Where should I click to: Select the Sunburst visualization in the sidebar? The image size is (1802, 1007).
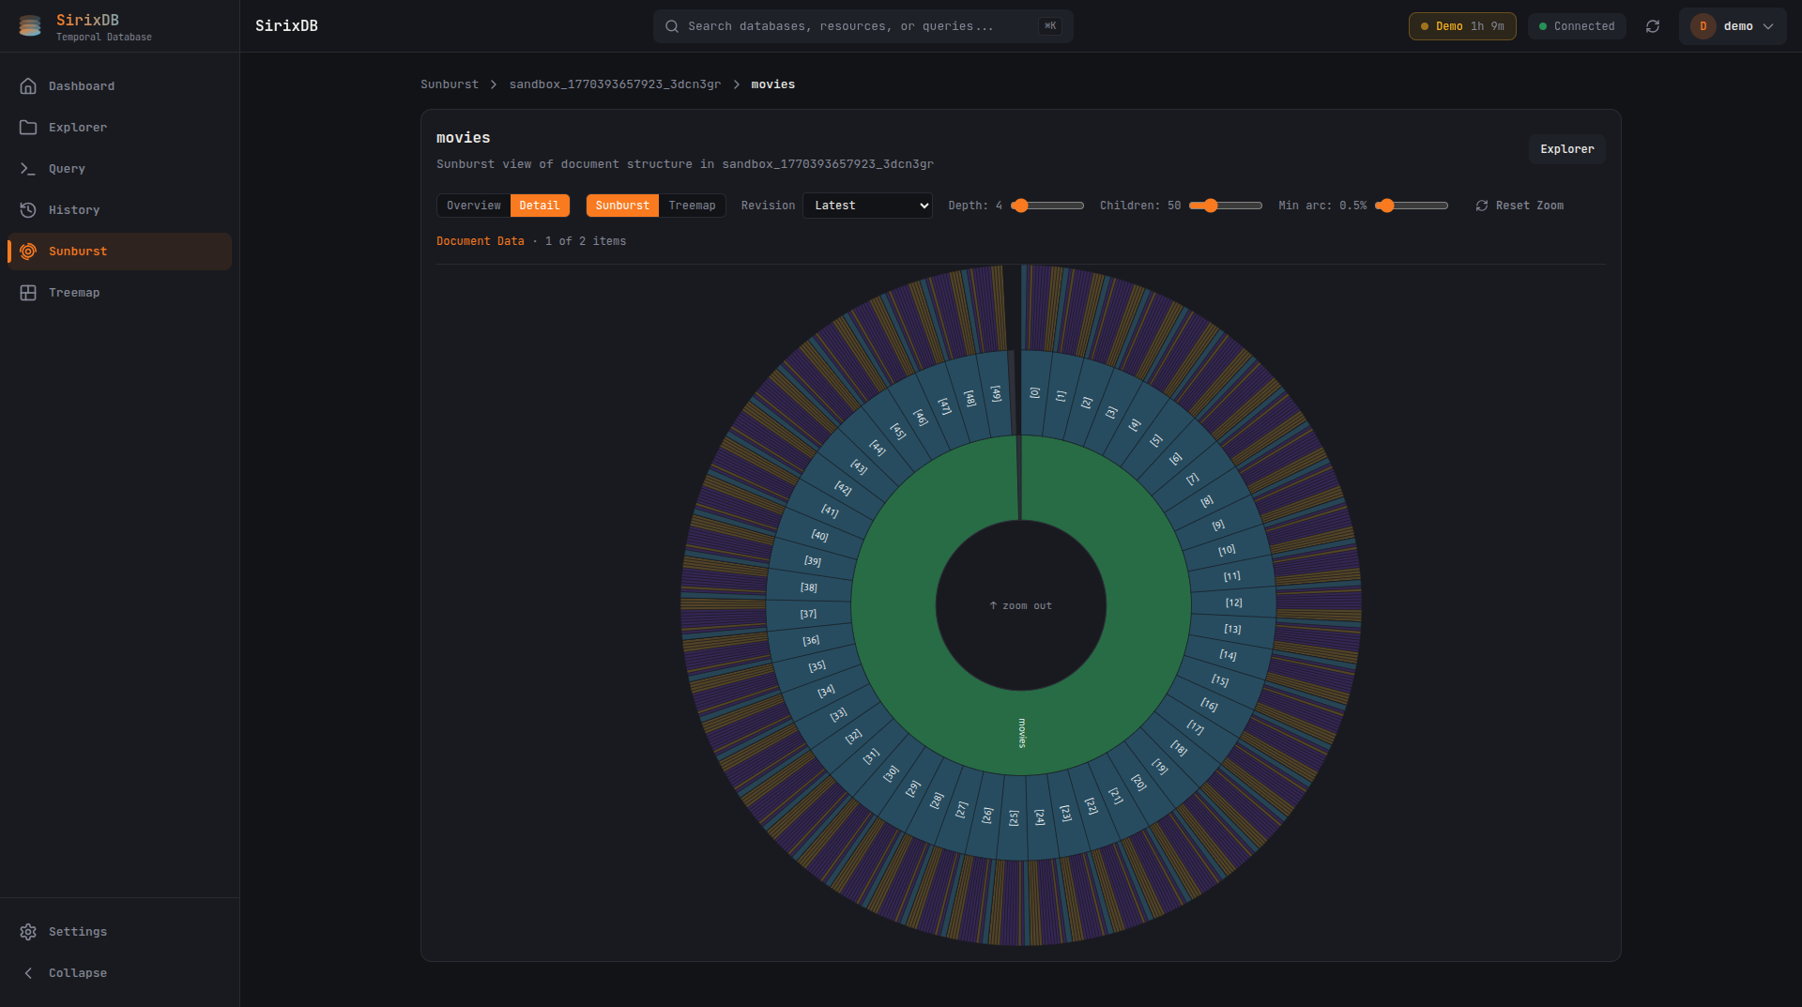(78, 251)
